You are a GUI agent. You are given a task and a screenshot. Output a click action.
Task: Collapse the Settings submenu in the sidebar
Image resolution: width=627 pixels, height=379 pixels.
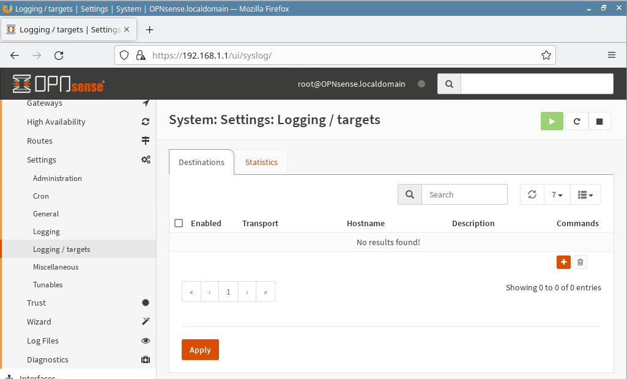tap(42, 160)
